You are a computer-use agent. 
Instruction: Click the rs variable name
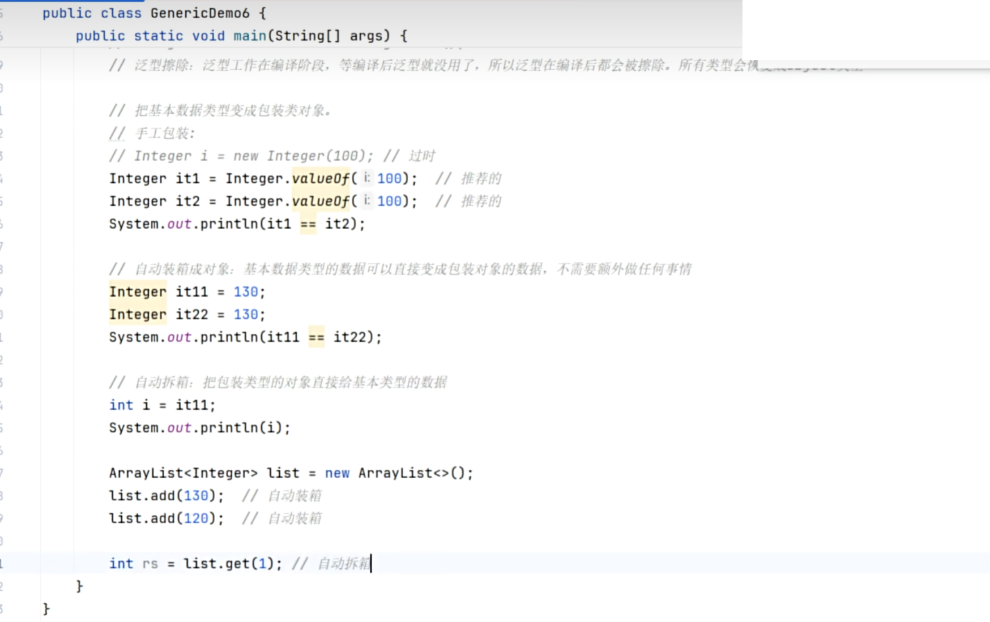(x=150, y=564)
